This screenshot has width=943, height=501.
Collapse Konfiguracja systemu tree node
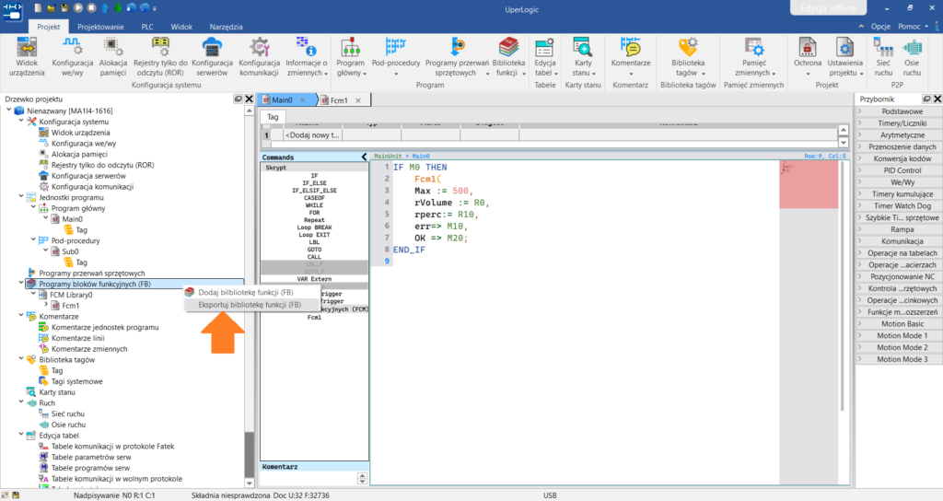click(21, 121)
